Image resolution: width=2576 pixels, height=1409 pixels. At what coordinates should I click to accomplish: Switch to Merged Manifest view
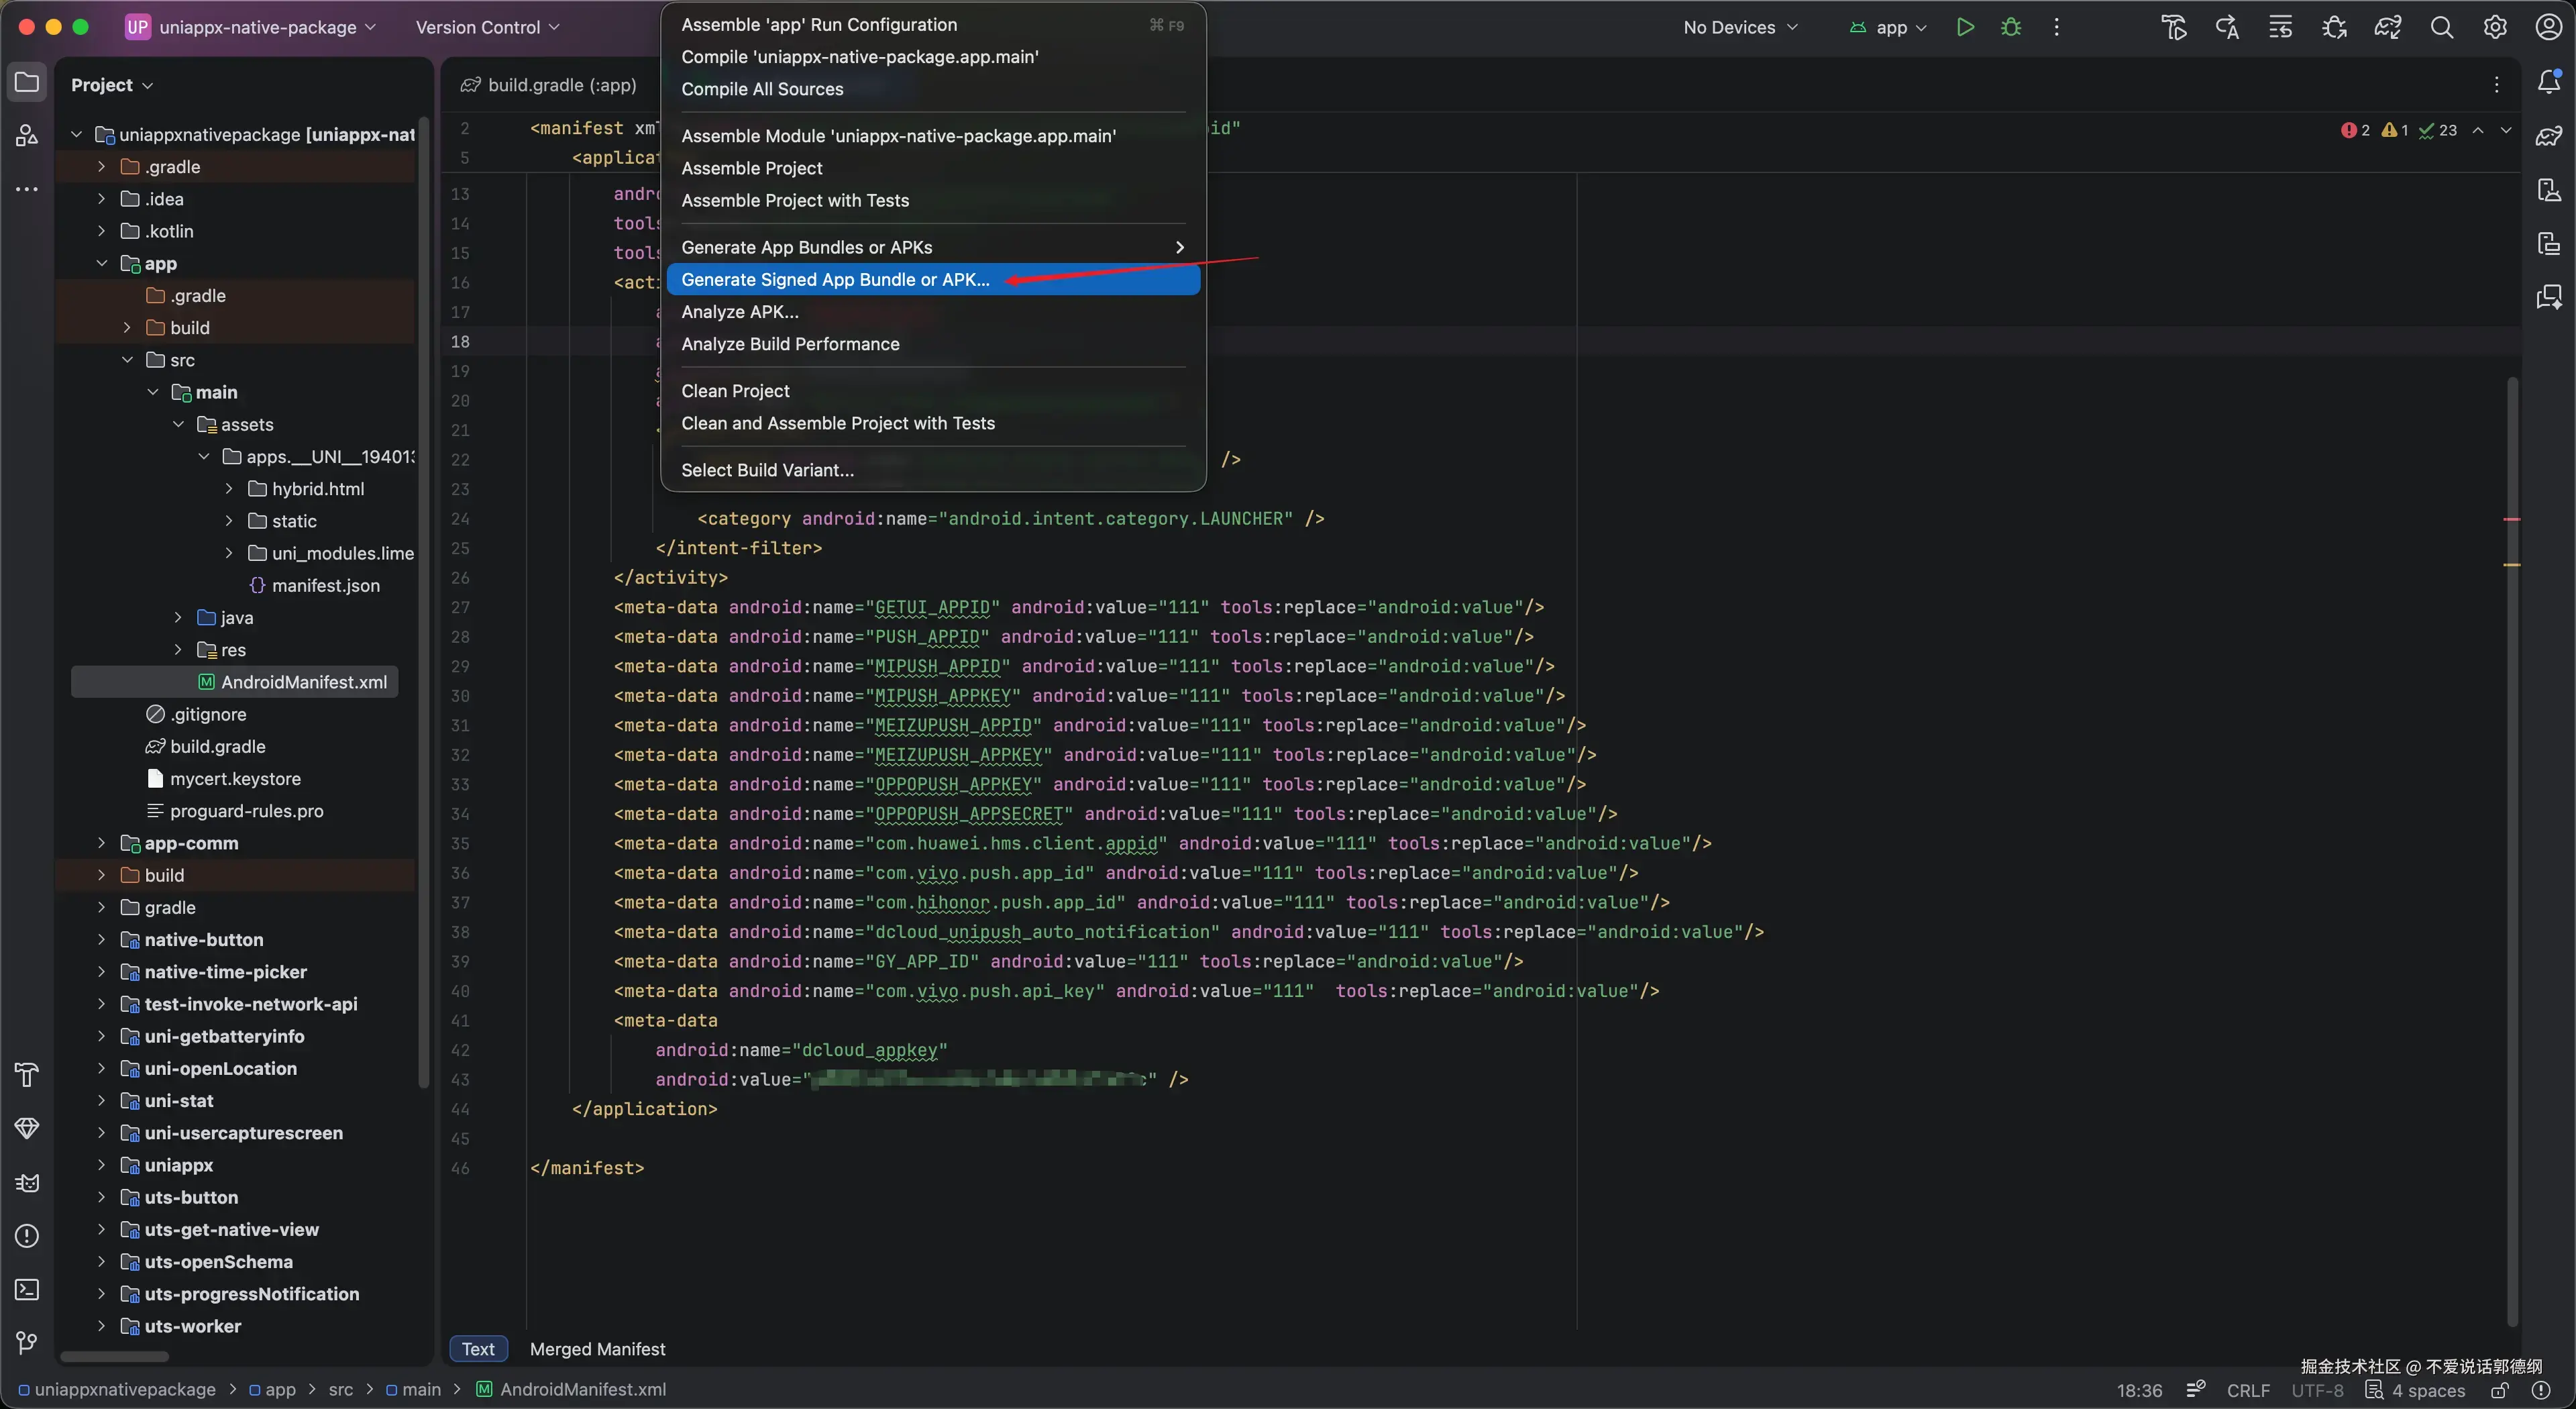pyautogui.click(x=597, y=1349)
